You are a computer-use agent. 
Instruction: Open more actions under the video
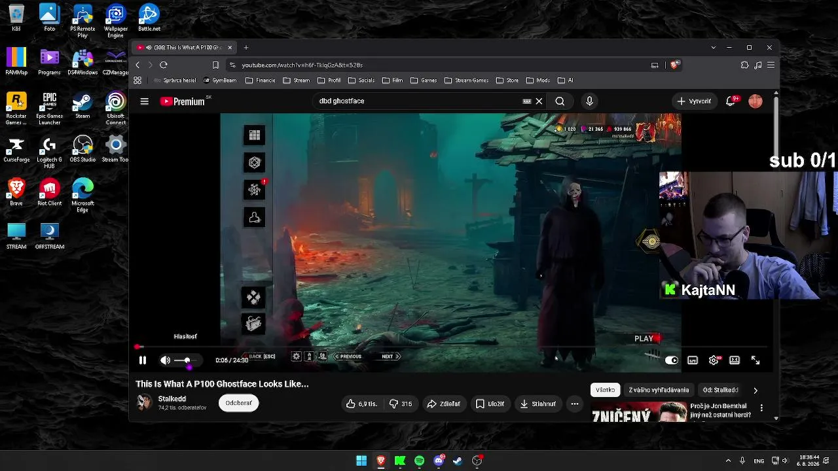pos(575,404)
